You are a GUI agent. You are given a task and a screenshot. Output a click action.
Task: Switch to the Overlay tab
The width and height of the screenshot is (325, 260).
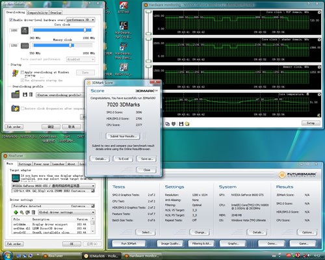pyautogui.click(x=56, y=12)
